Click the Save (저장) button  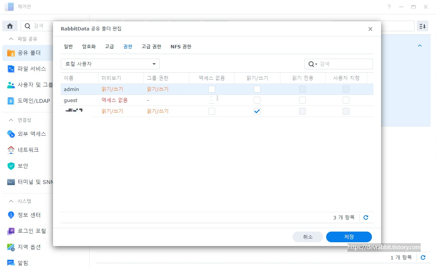(349, 237)
